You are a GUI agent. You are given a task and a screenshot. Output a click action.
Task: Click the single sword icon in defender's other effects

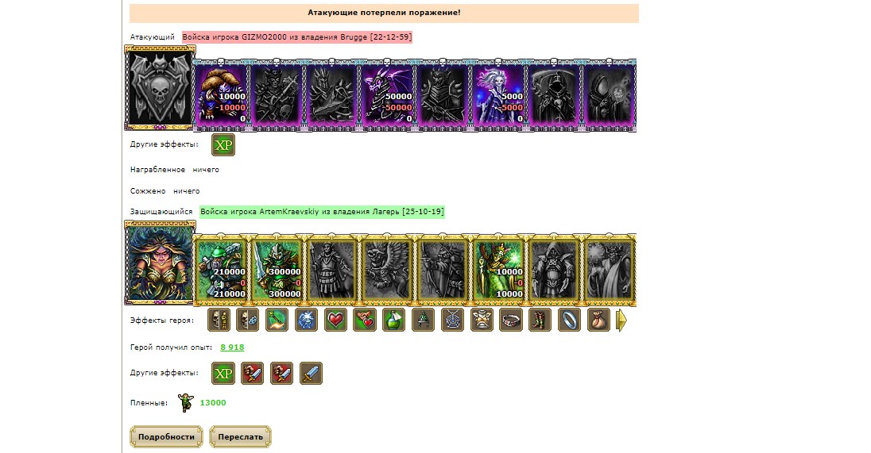click(x=311, y=373)
